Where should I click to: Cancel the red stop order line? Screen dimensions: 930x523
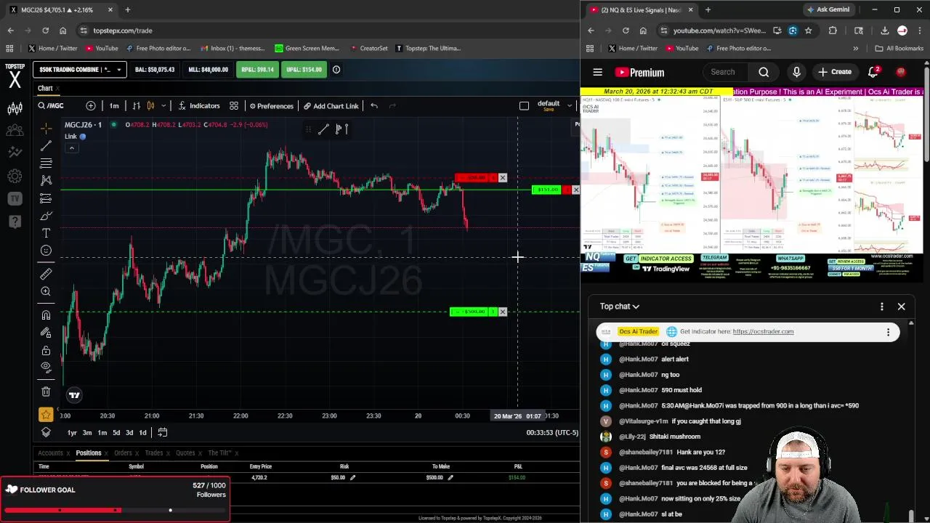[502, 178]
